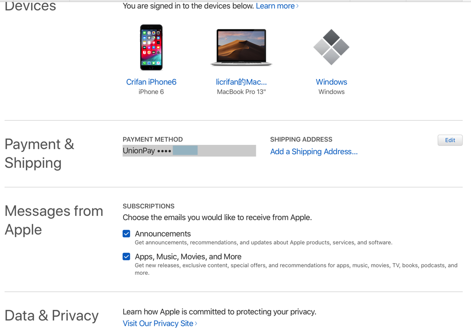Screen dimensions: 471x336
Task: Click the chevron after Visit Our Privacy Site
Action: [x=196, y=323]
